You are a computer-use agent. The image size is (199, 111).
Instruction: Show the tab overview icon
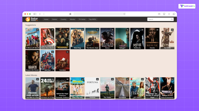click(x=174, y=14)
